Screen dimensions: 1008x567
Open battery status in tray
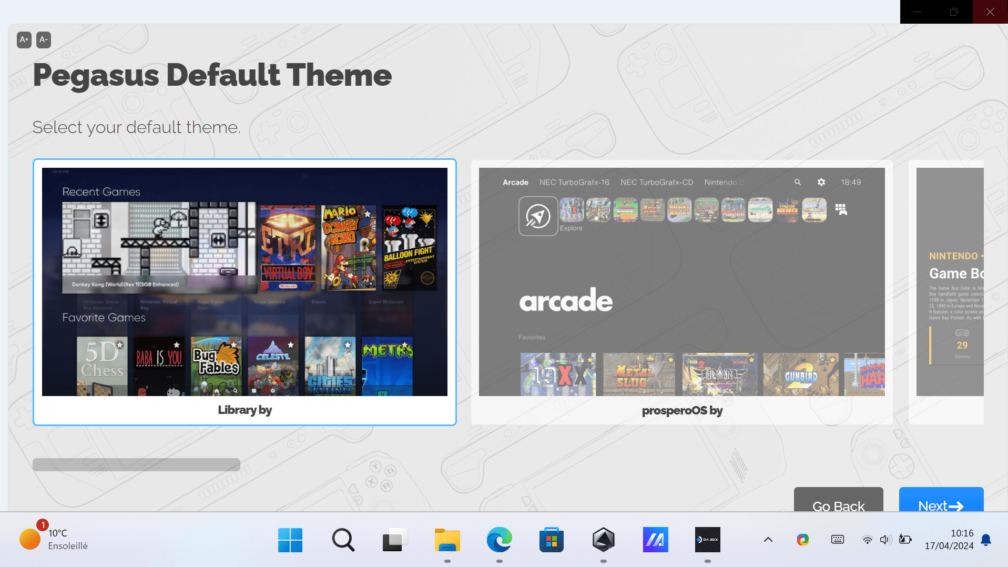(905, 540)
